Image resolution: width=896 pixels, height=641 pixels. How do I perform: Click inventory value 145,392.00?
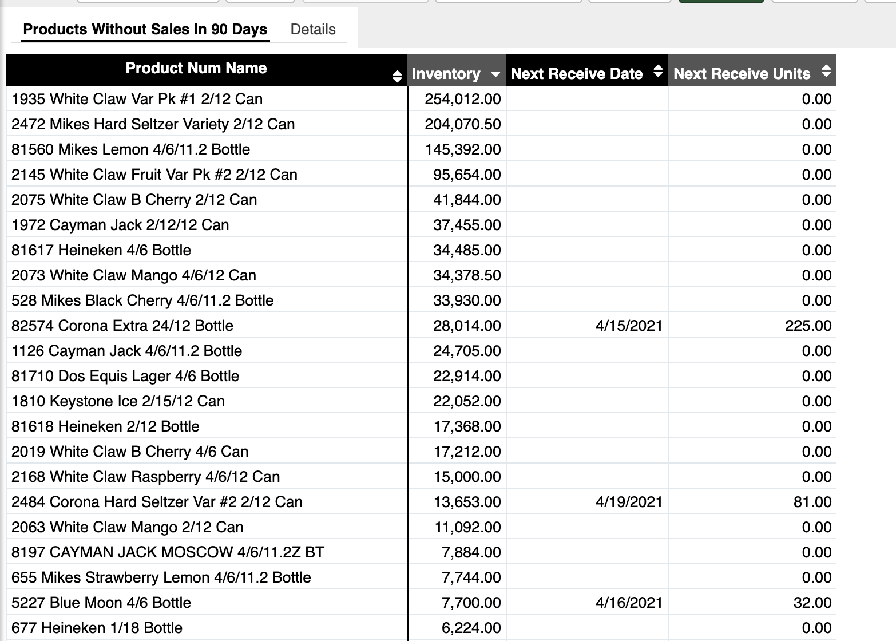pyautogui.click(x=463, y=149)
